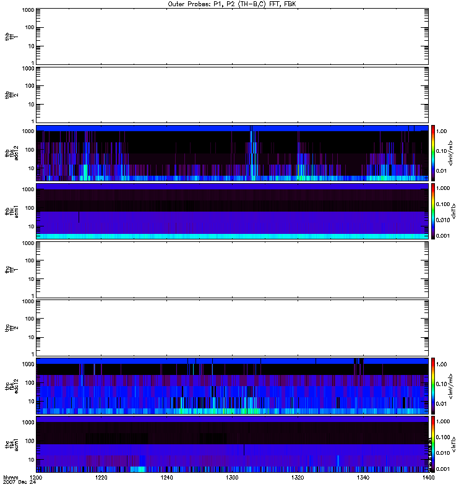
Task: Click the empty thc fff 1 plot panel
Action: coord(232,270)
